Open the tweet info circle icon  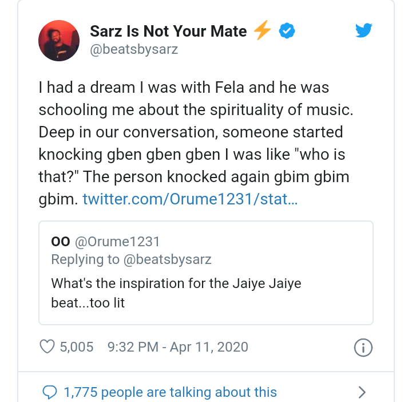[364, 347]
